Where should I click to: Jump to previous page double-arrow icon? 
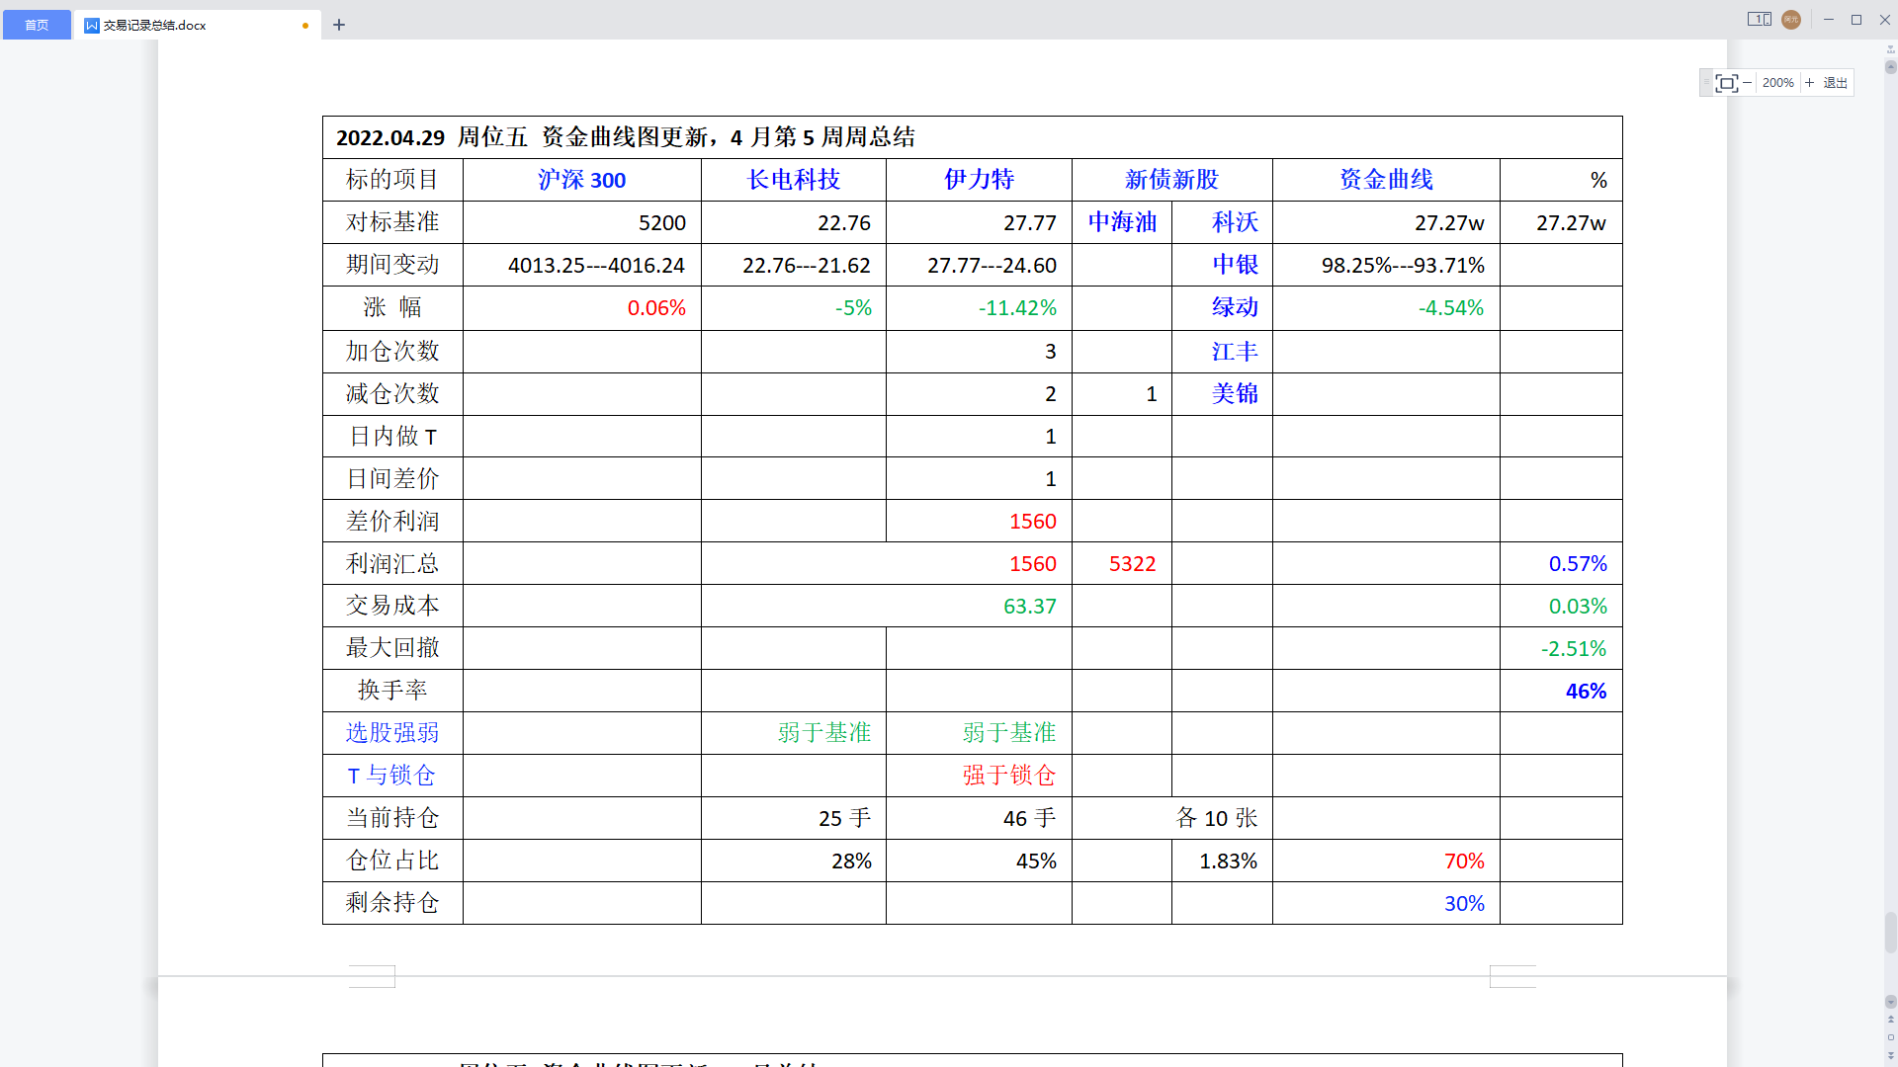point(1890,1020)
